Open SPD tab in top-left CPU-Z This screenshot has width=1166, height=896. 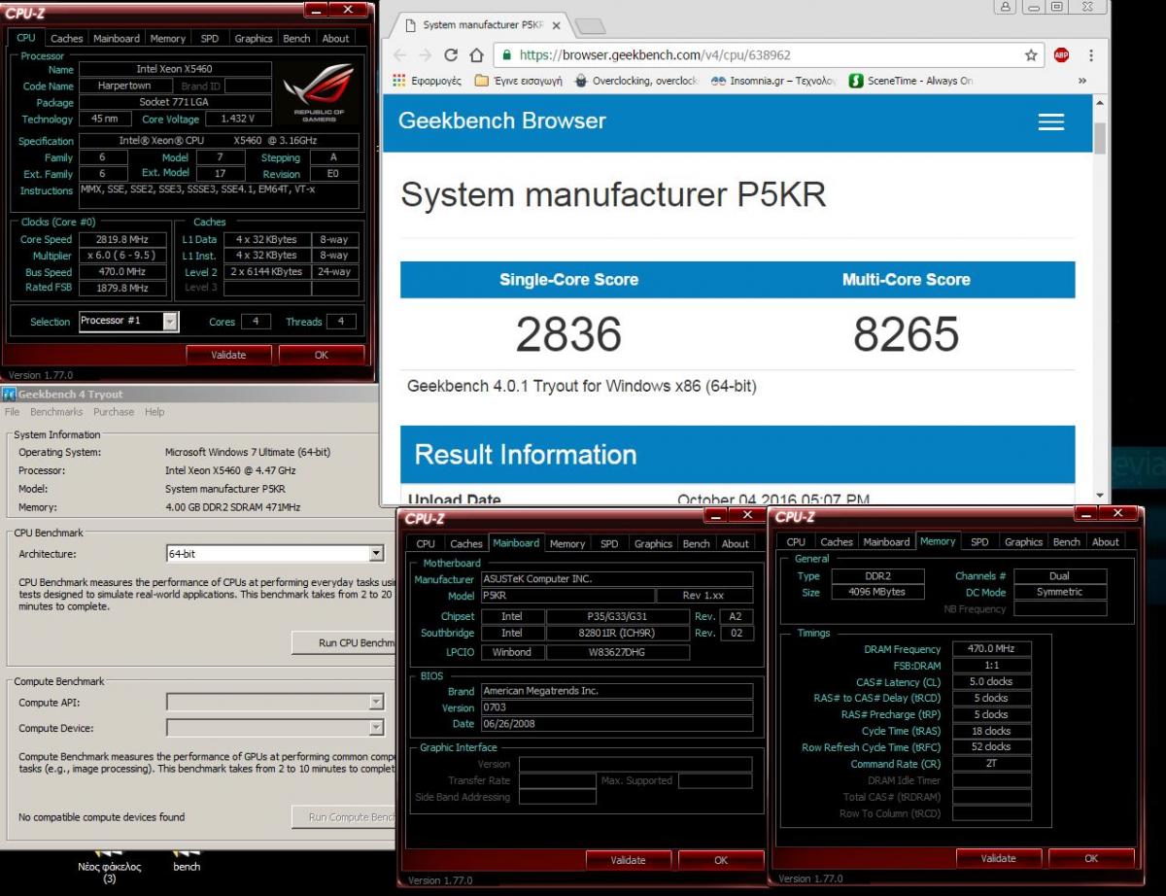point(210,39)
